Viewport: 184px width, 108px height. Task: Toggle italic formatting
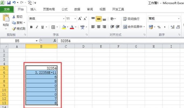click(37, 27)
